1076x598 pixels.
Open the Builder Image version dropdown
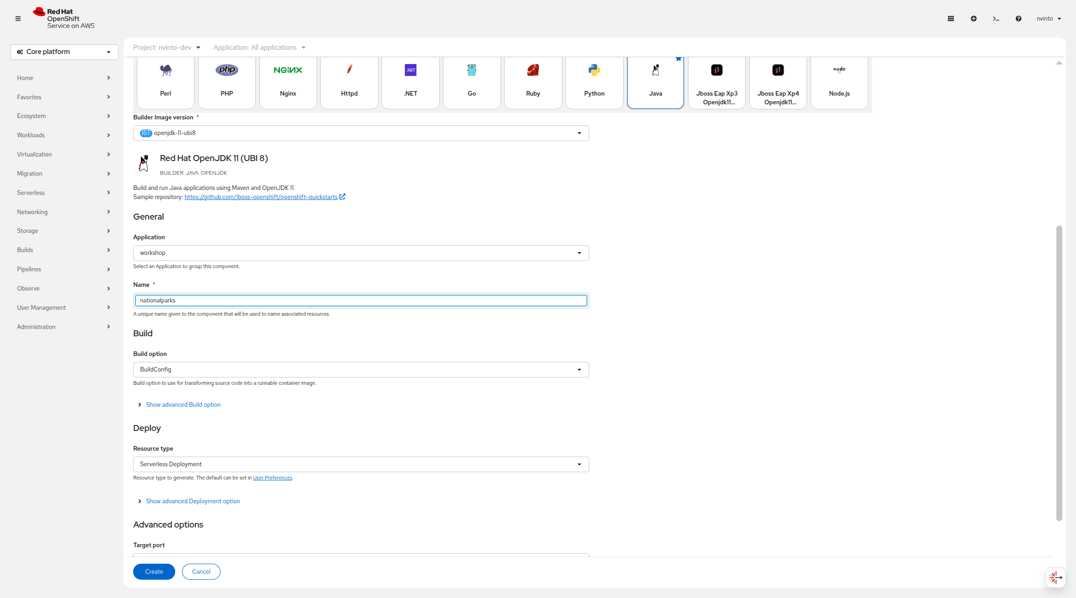[361, 133]
